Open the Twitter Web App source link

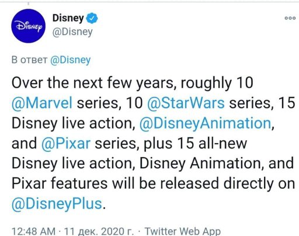click(x=183, y=231)
